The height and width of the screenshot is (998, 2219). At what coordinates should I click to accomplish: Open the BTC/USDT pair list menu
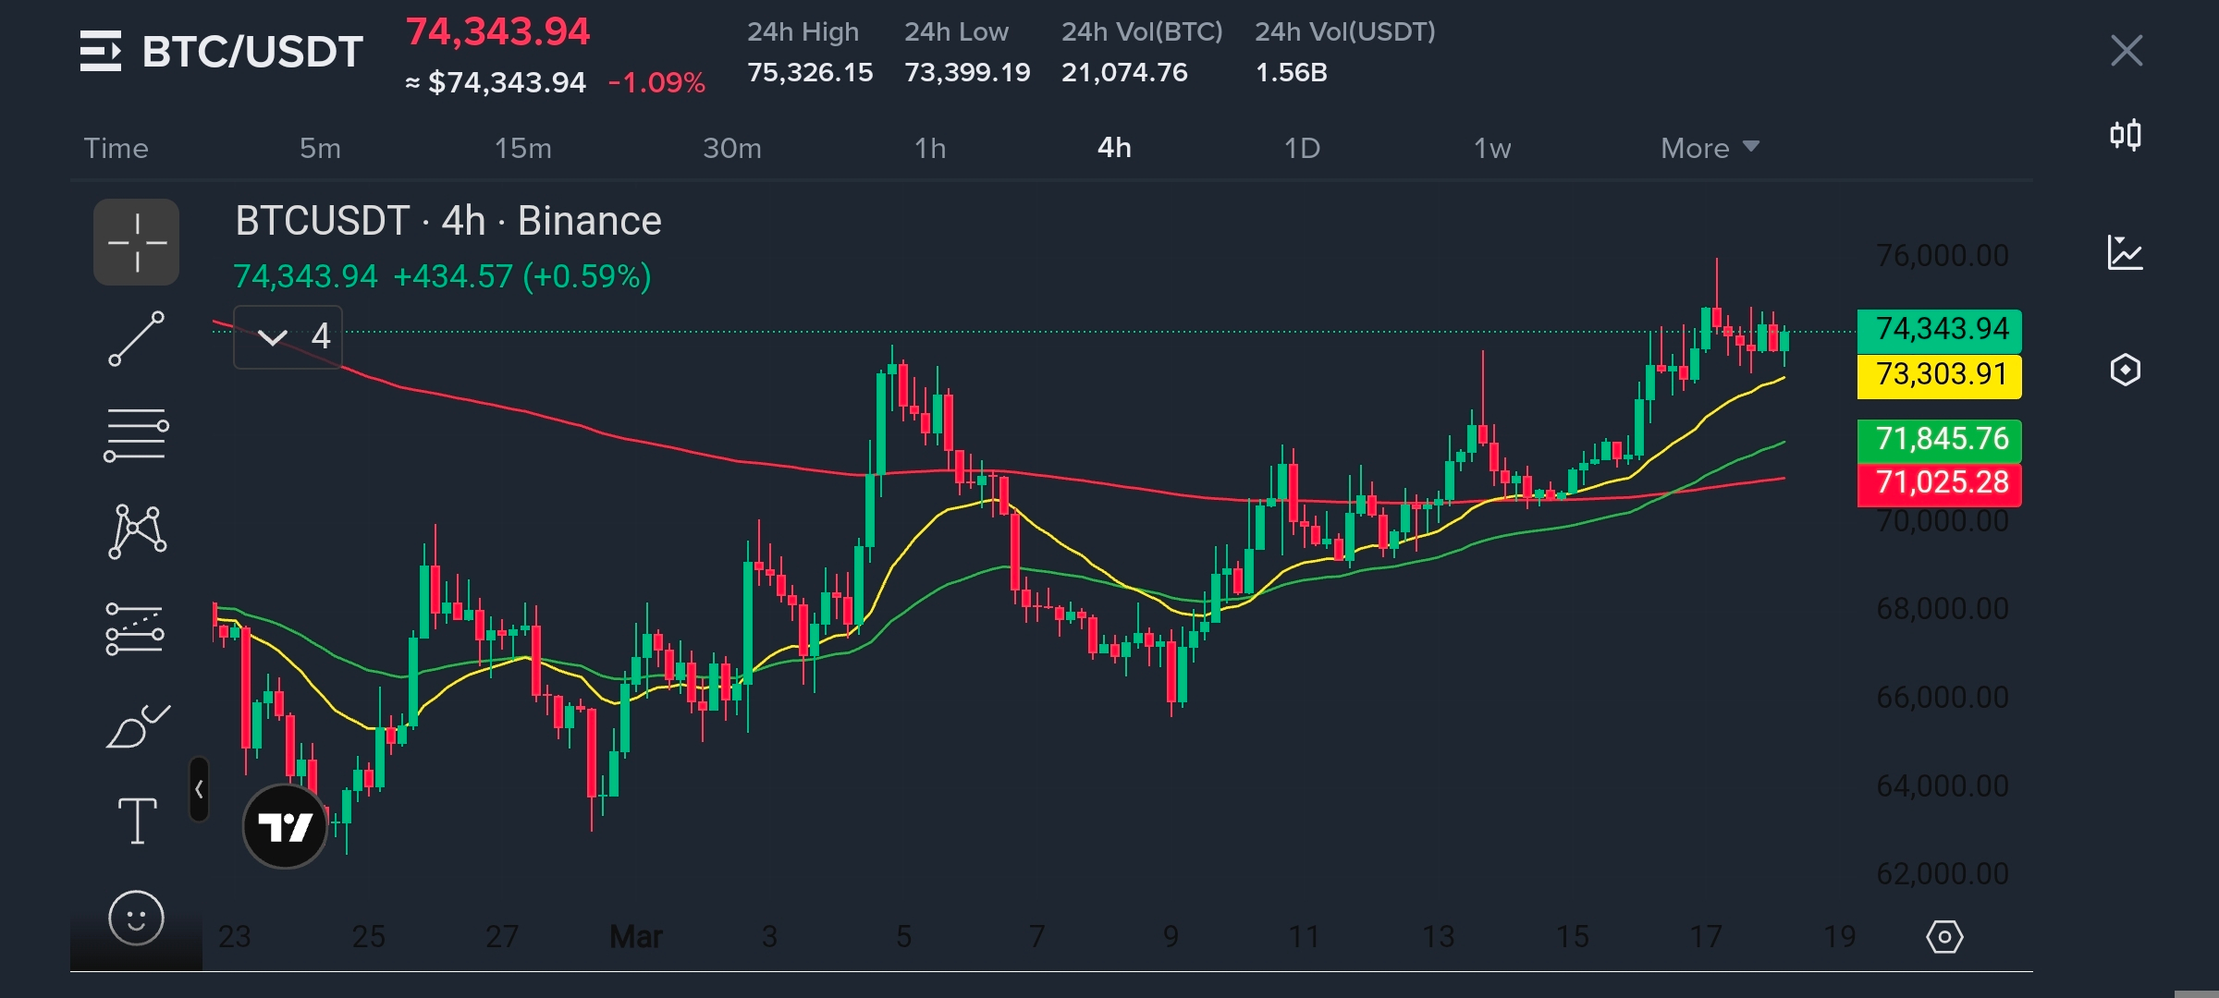(x=101, y=51)
